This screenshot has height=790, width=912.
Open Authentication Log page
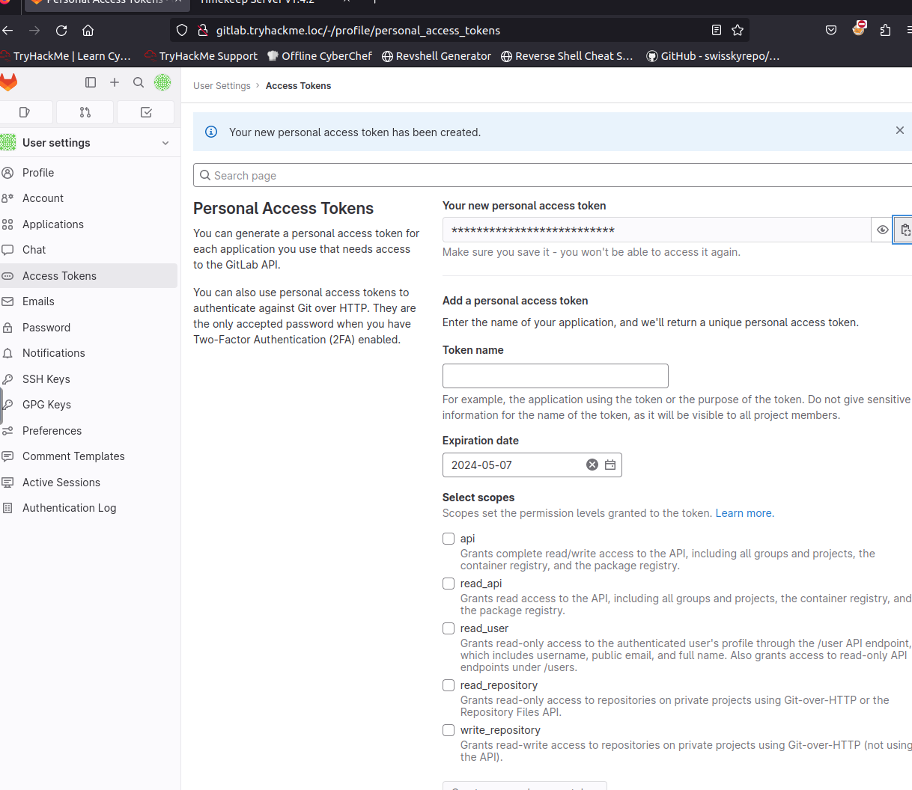coord(88,508)
